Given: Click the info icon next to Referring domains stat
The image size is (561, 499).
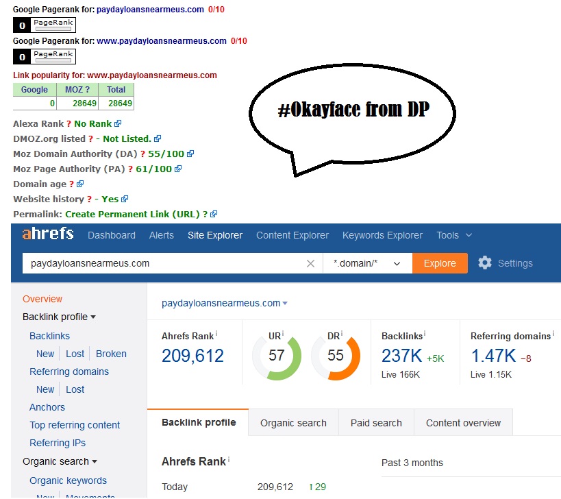Looking at the screenshot, I should [553, 334].
